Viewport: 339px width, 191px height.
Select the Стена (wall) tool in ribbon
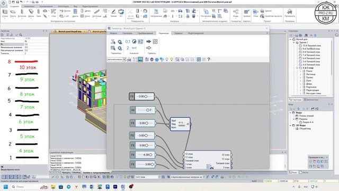5,13
